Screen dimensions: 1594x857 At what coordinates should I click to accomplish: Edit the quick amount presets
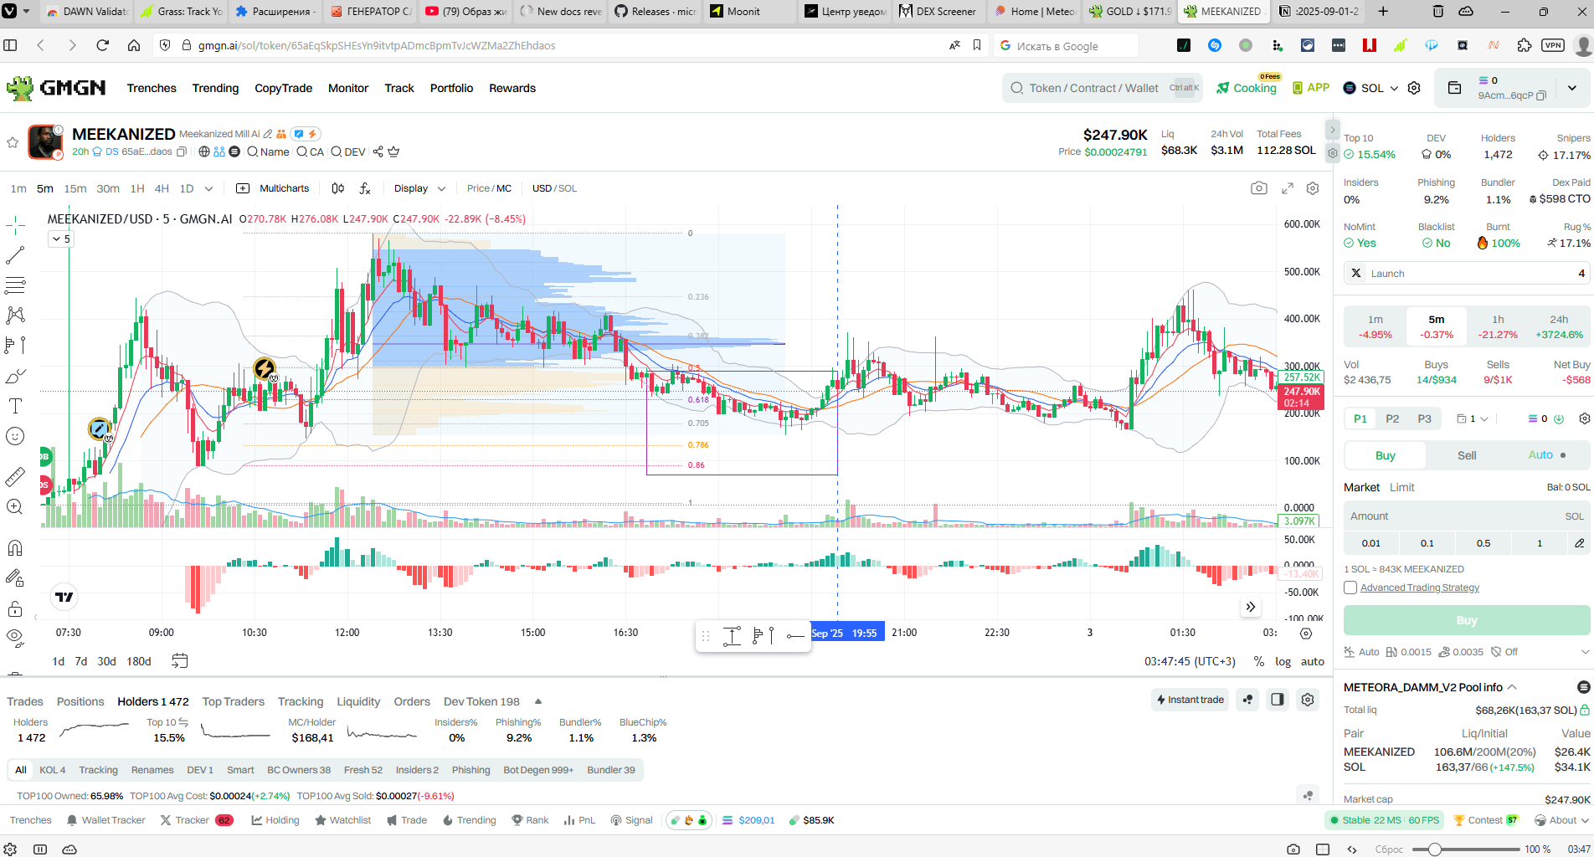[x=1579, y=543]
